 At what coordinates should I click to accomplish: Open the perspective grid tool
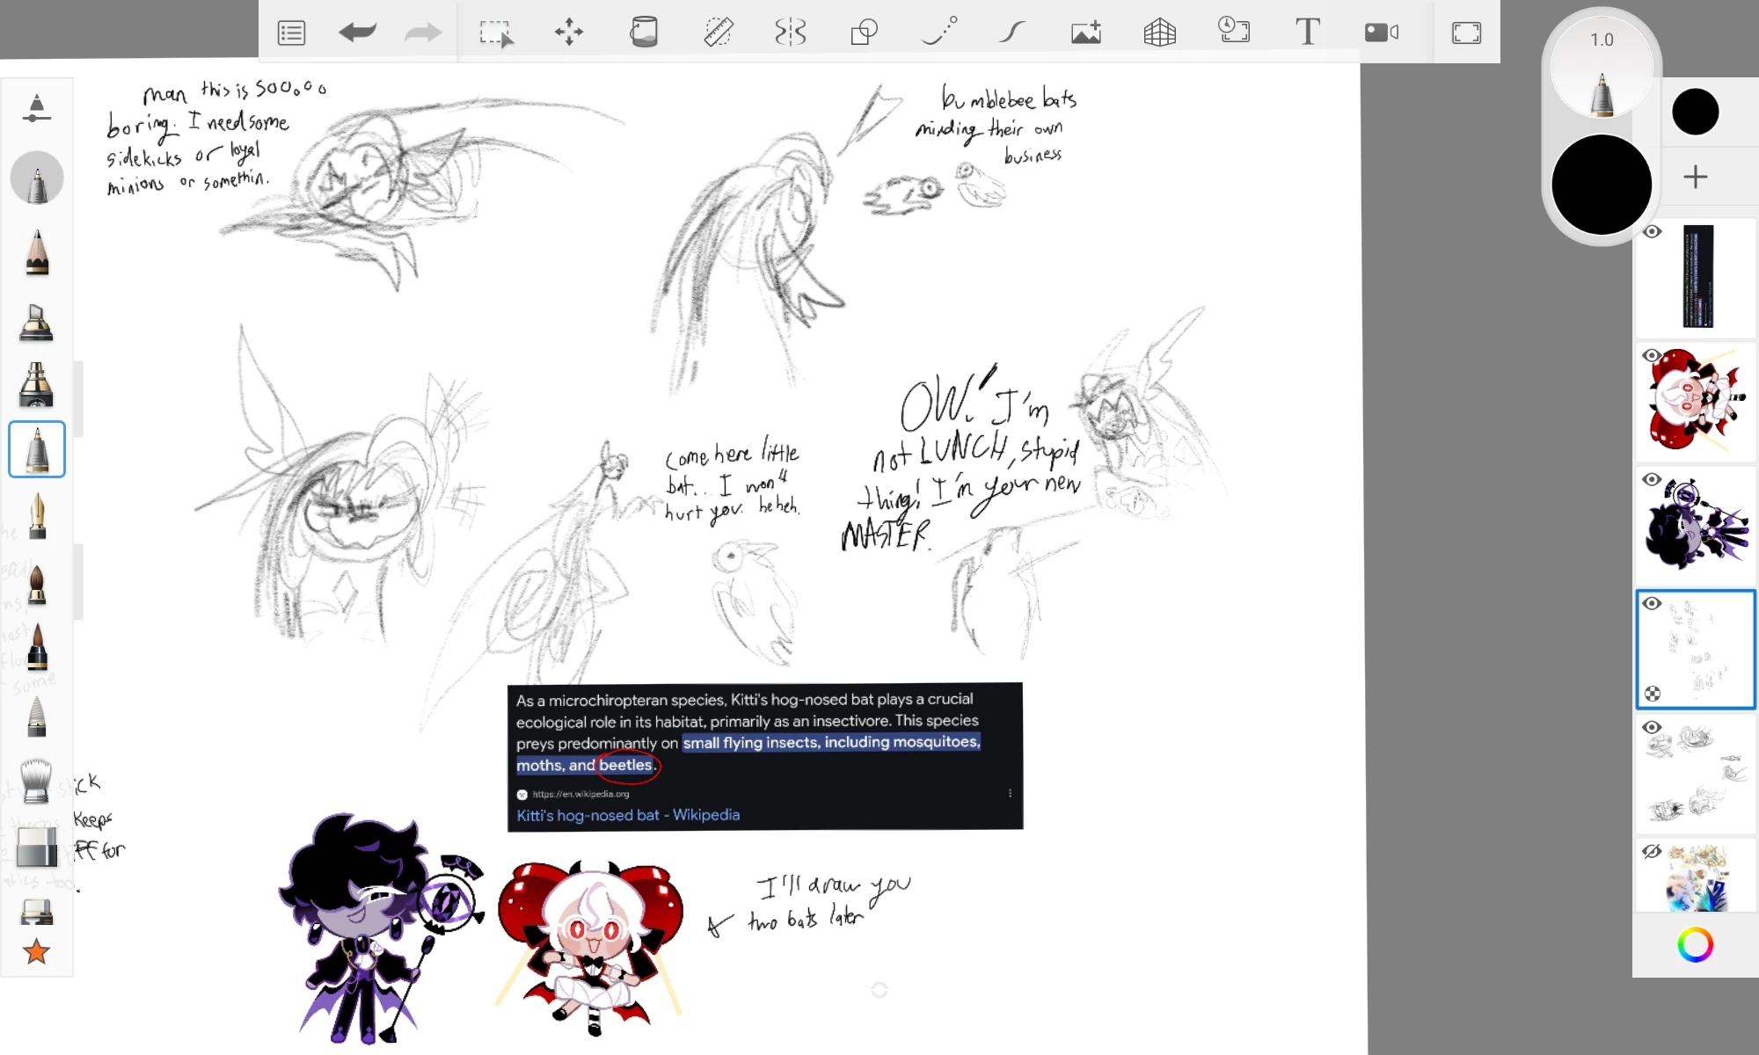click(x=1159, y=33)
